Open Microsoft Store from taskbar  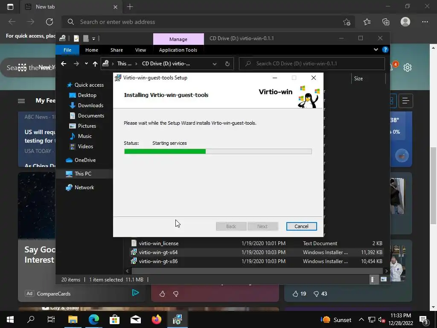click(x=114, y=319)
